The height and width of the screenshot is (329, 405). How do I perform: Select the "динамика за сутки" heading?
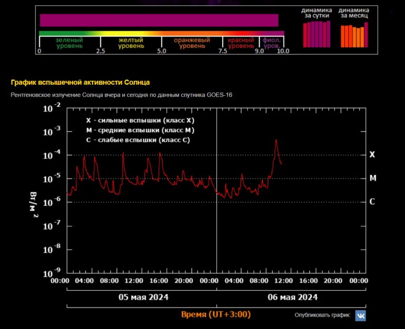click(x=317, y=13)
